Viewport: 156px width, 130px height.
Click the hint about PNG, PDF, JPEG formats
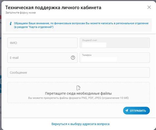[x=78, y=98]
